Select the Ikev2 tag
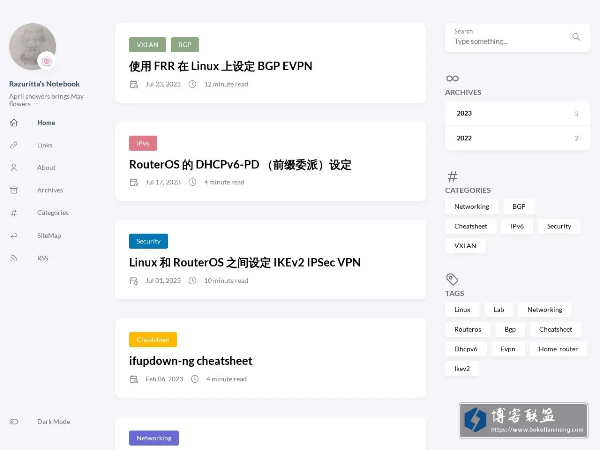The height and width of the screenshot is (450, 600). pos(462,369)
